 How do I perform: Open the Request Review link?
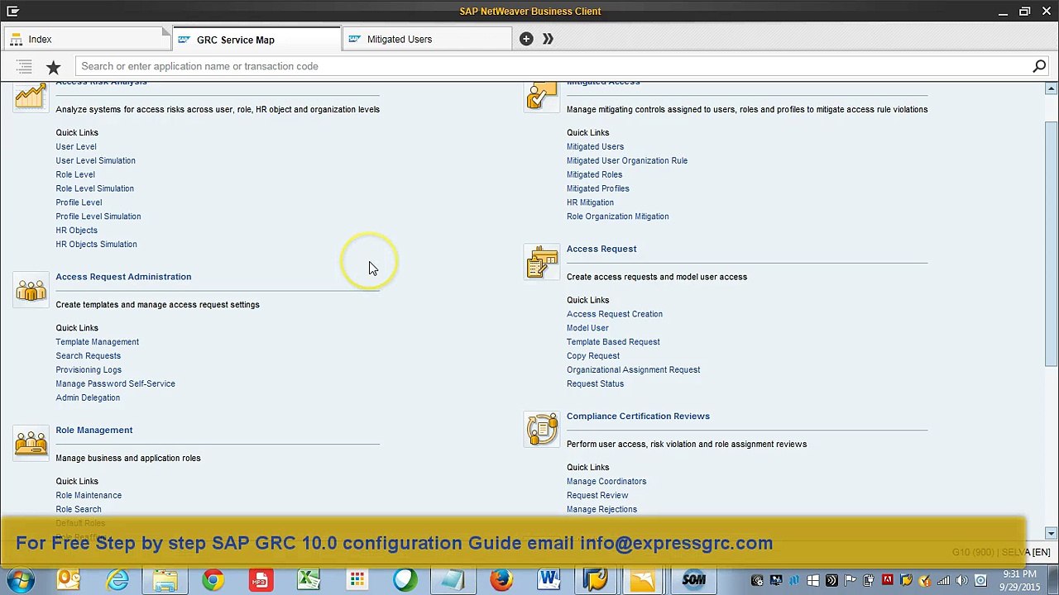pos(597,496)
